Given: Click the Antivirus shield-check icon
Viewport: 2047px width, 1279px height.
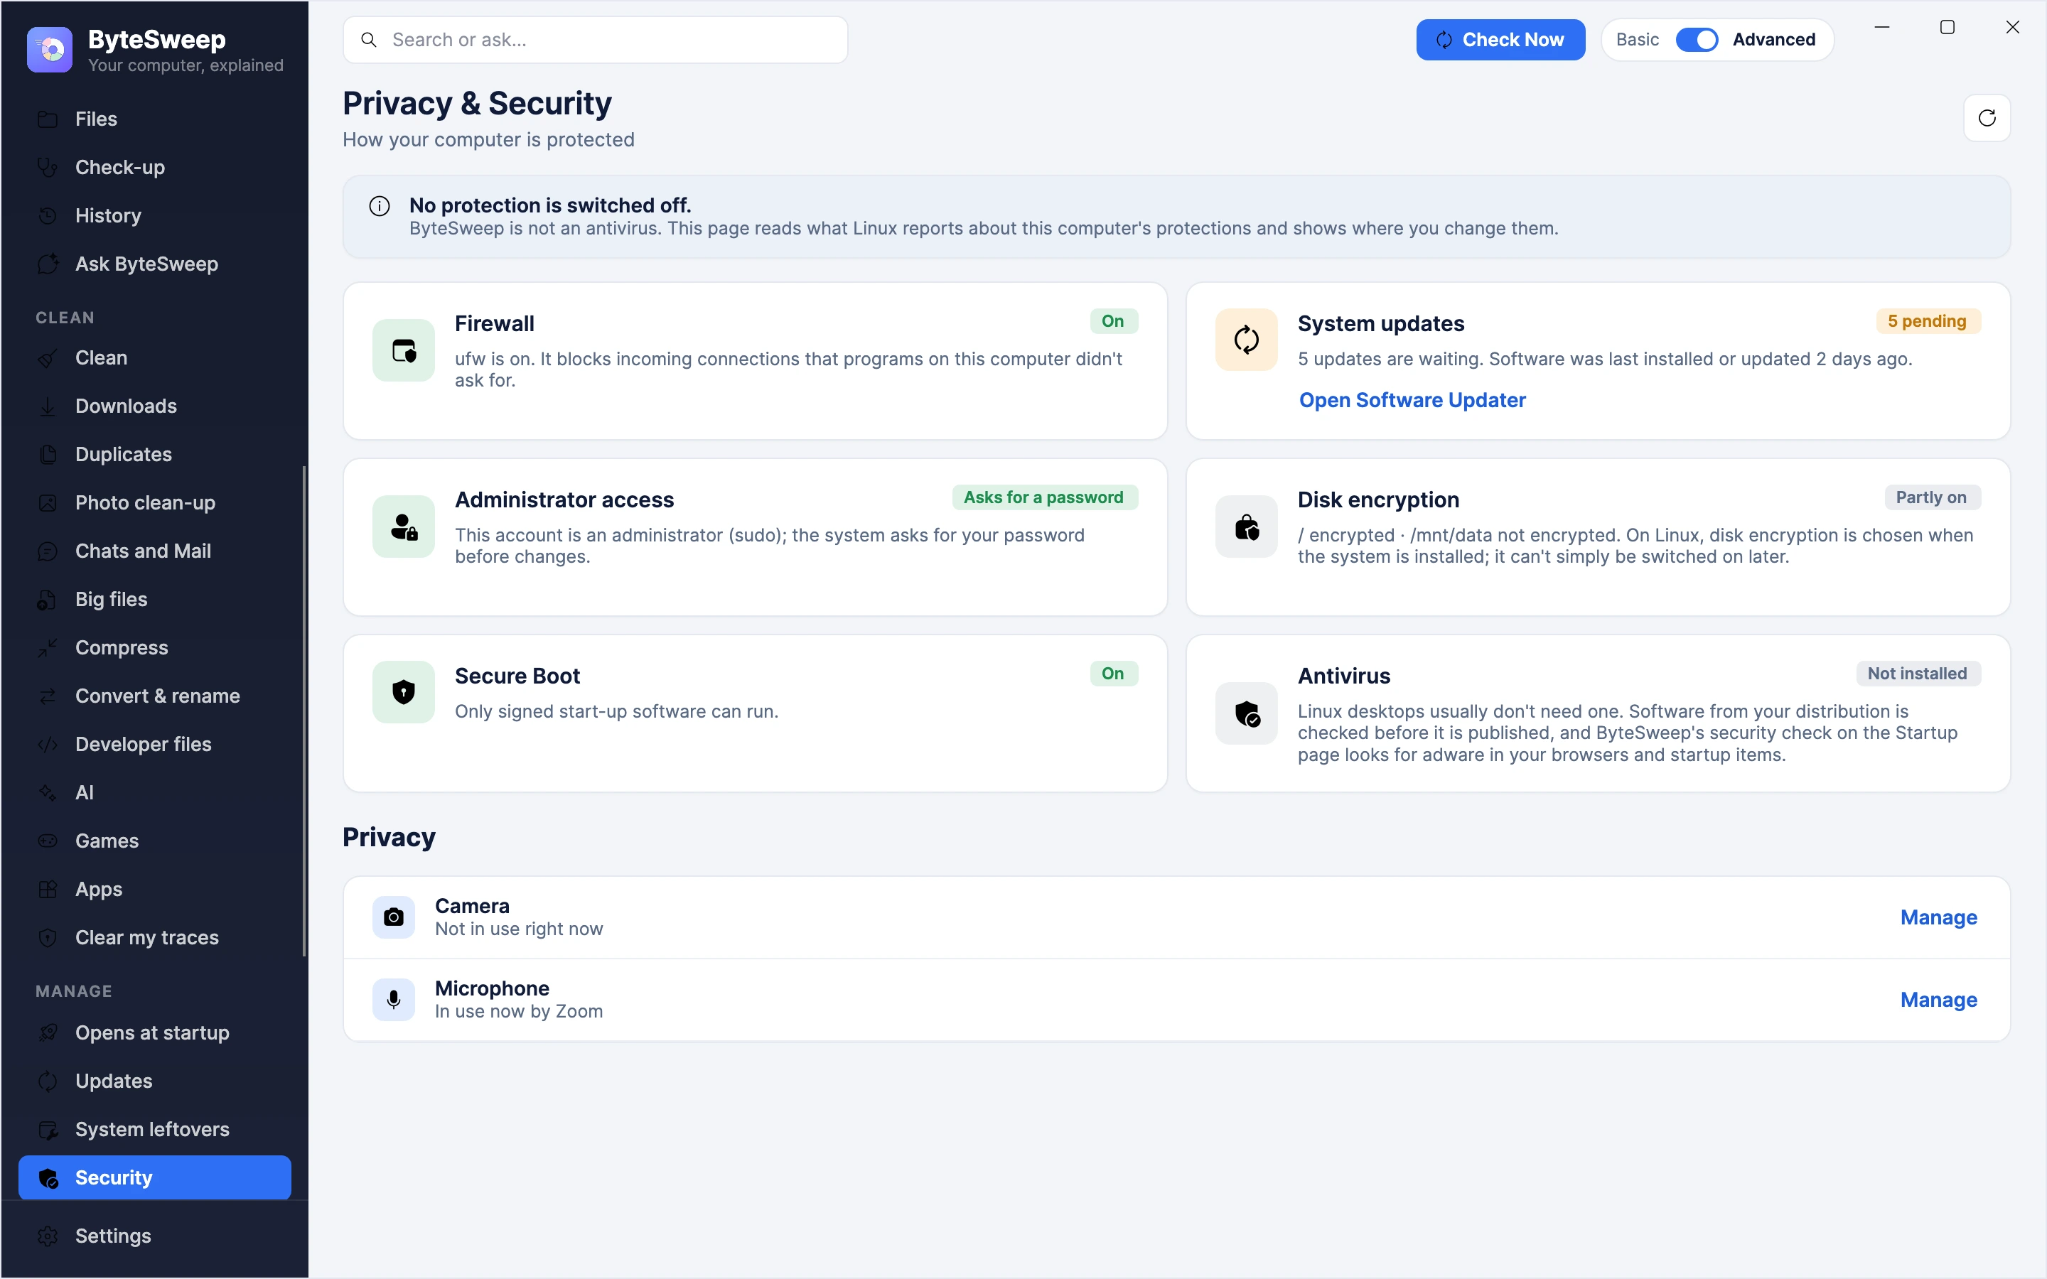Looking at the screenshot, I should click(1246, 713).
